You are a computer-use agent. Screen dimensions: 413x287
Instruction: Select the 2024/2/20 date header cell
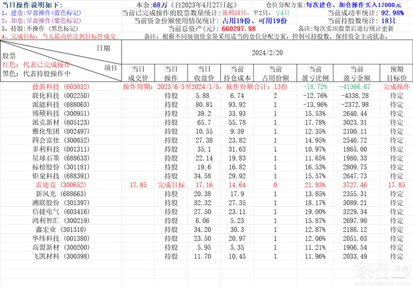[x=267, y=51]
